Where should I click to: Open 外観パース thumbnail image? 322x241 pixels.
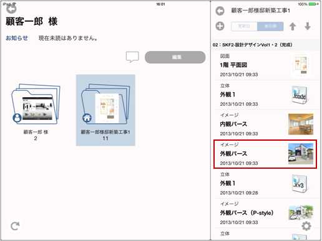click(x=301, y=154)
